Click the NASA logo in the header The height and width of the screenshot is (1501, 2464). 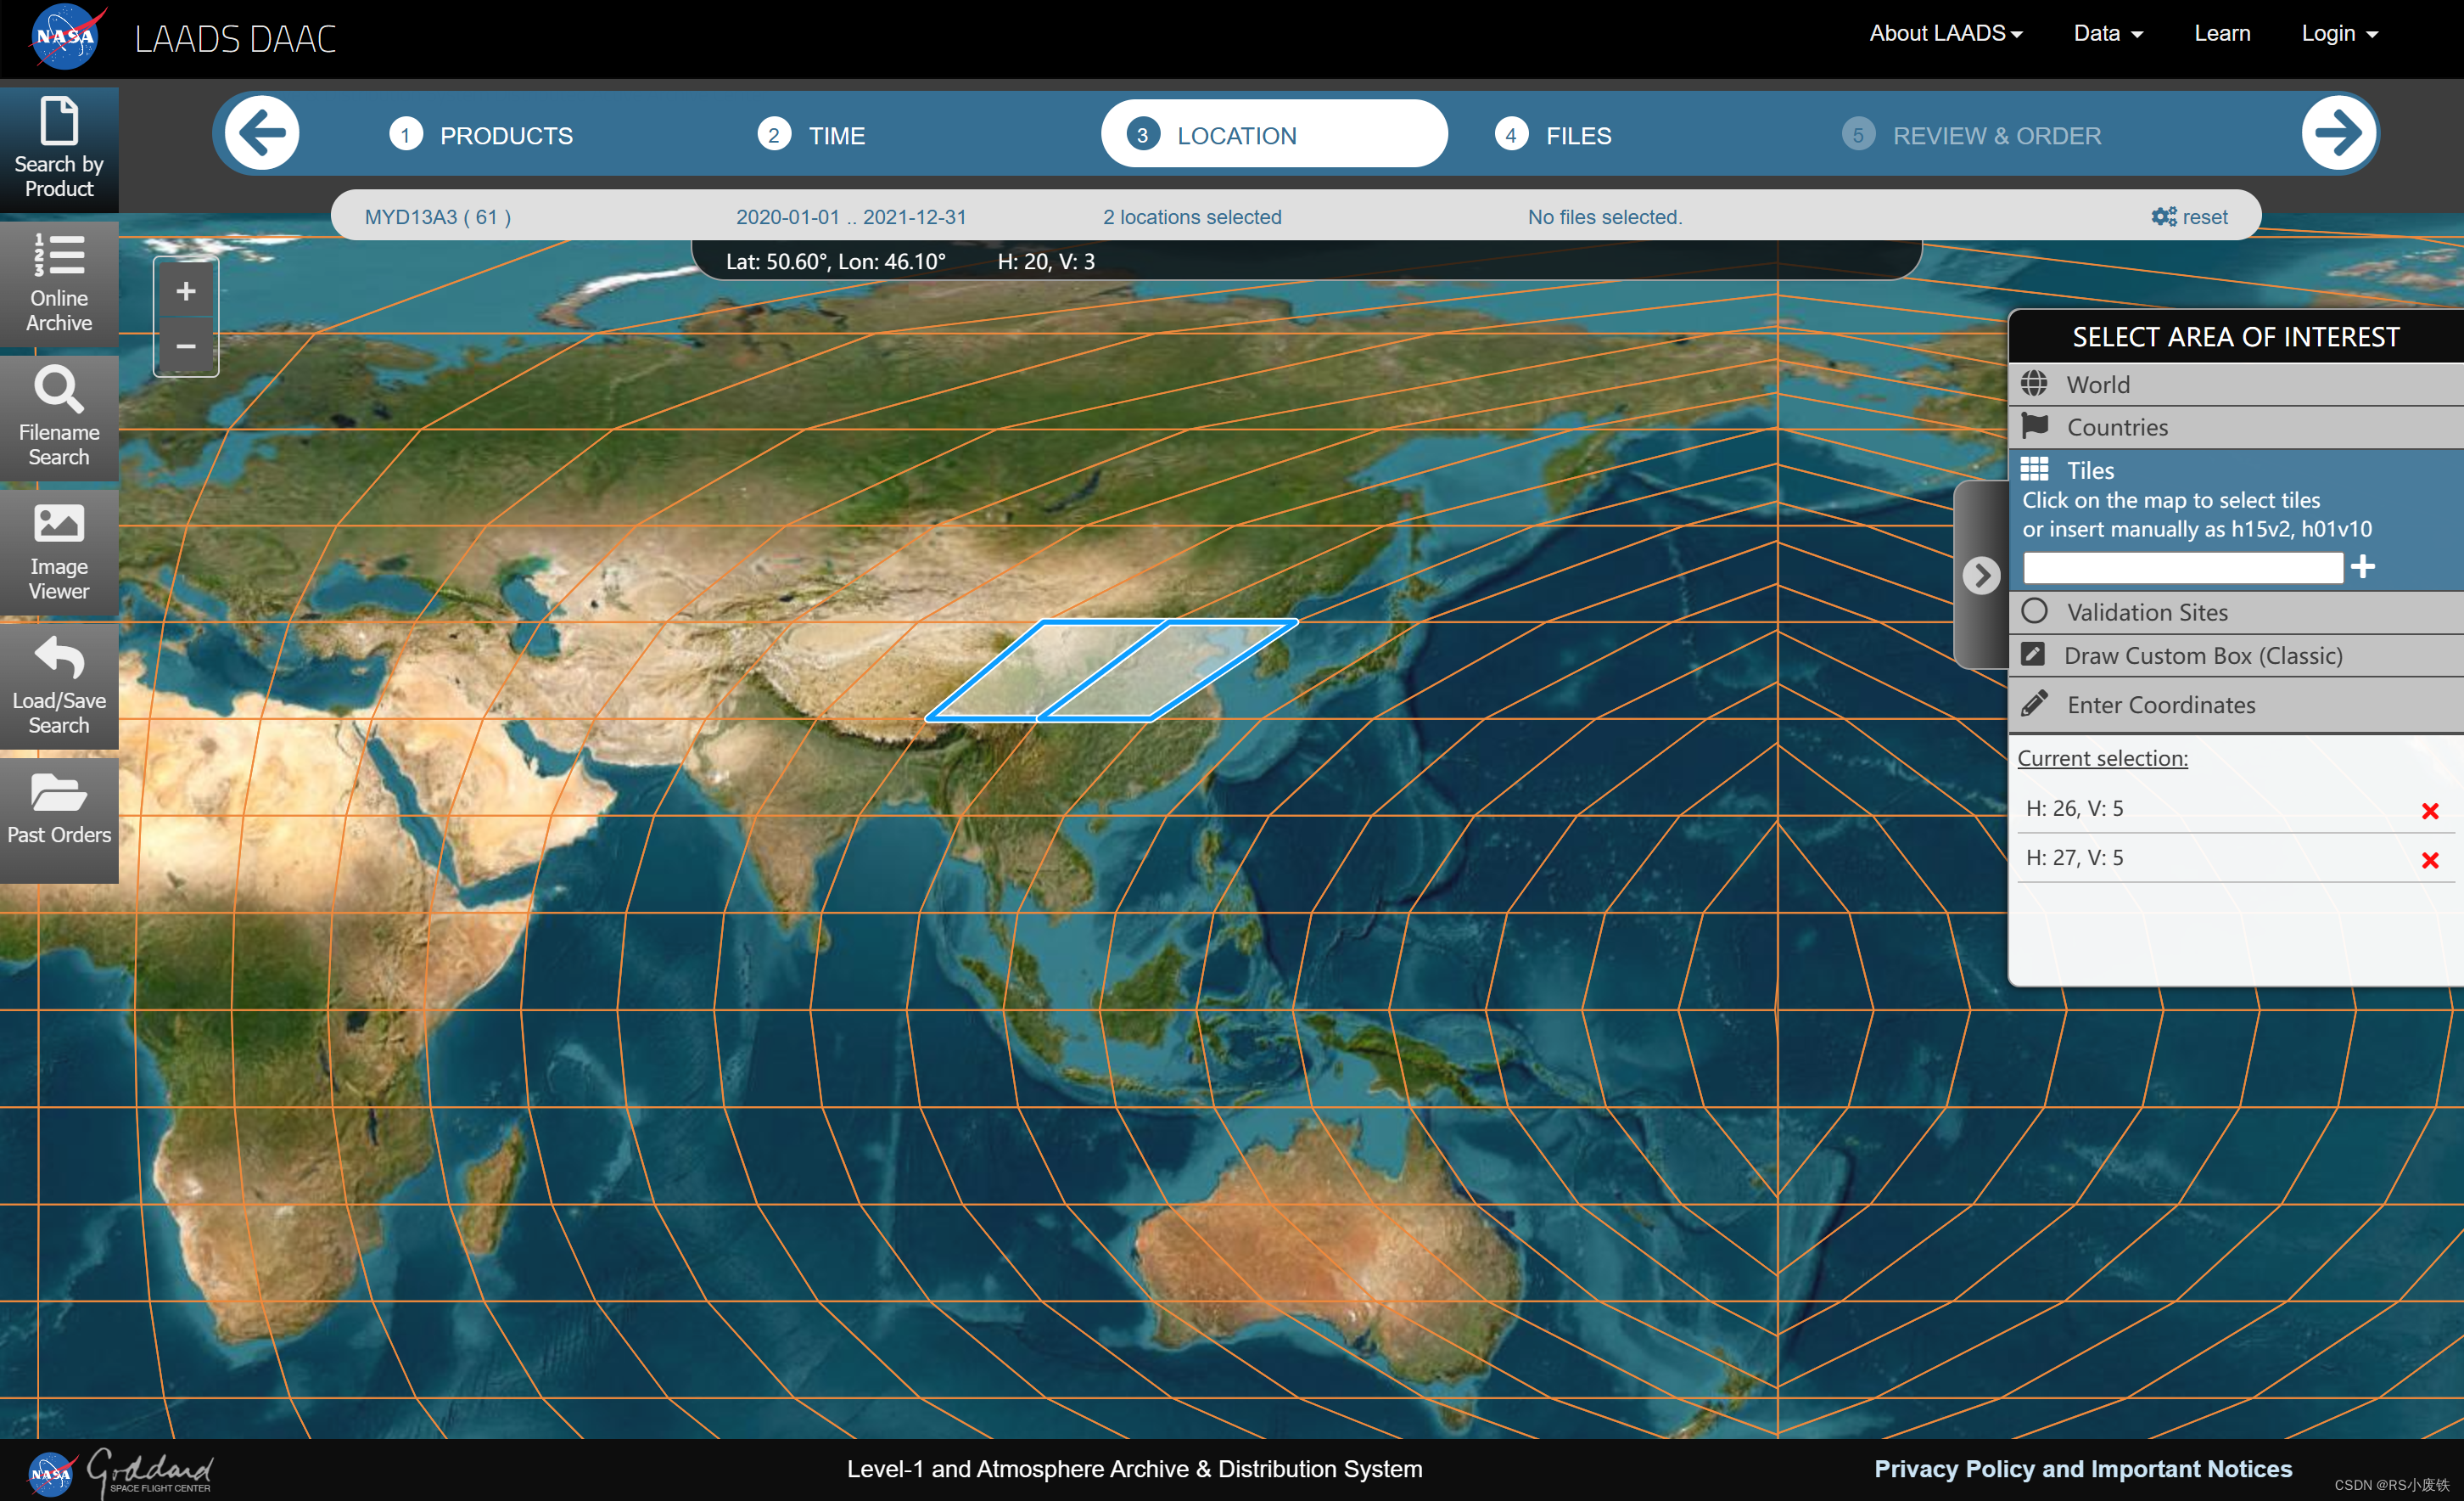pyautogui.click(x=66, y=37)
